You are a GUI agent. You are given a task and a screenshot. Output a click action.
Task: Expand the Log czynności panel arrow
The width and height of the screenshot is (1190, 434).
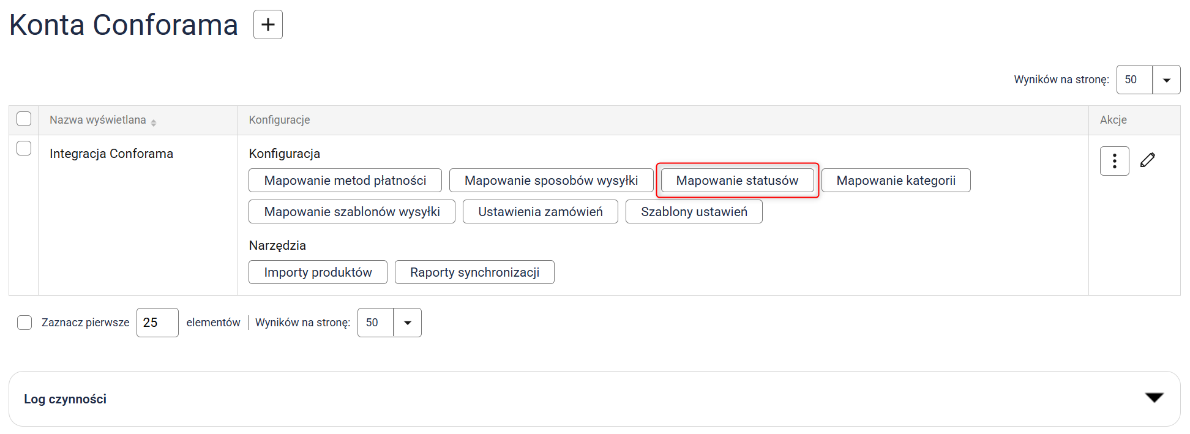(1154, 398)
